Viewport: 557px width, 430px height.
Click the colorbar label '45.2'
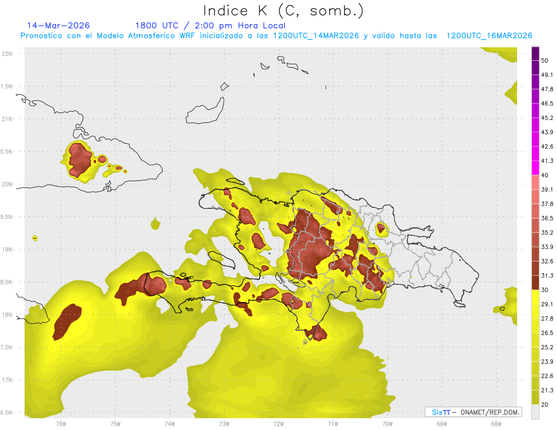click(547, 118)
